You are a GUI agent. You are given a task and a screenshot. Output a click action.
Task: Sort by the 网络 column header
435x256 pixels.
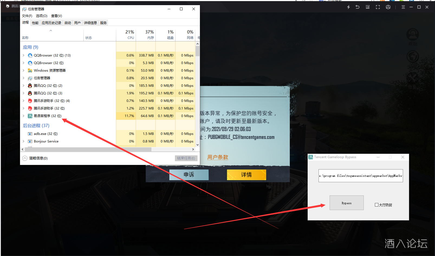185,35
